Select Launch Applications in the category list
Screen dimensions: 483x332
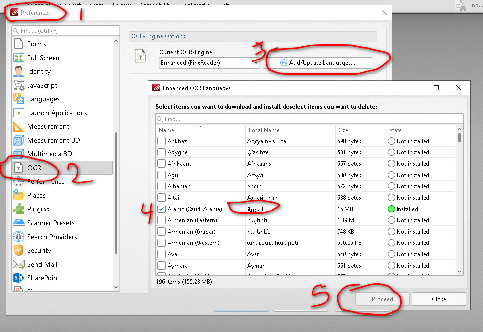[57, 113]
